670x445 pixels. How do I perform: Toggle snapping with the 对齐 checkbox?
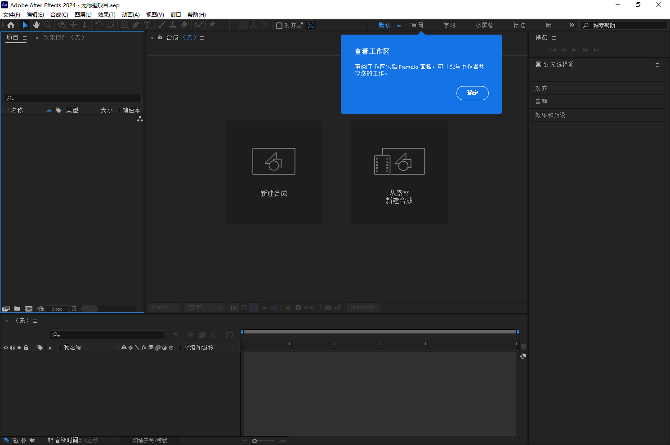point(279,25)
